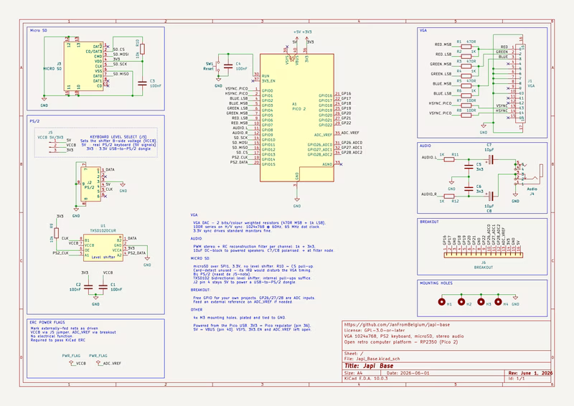This screenshot has width=574, height=406.
Task: Click mounting hole H1
Action: [442, 302]
